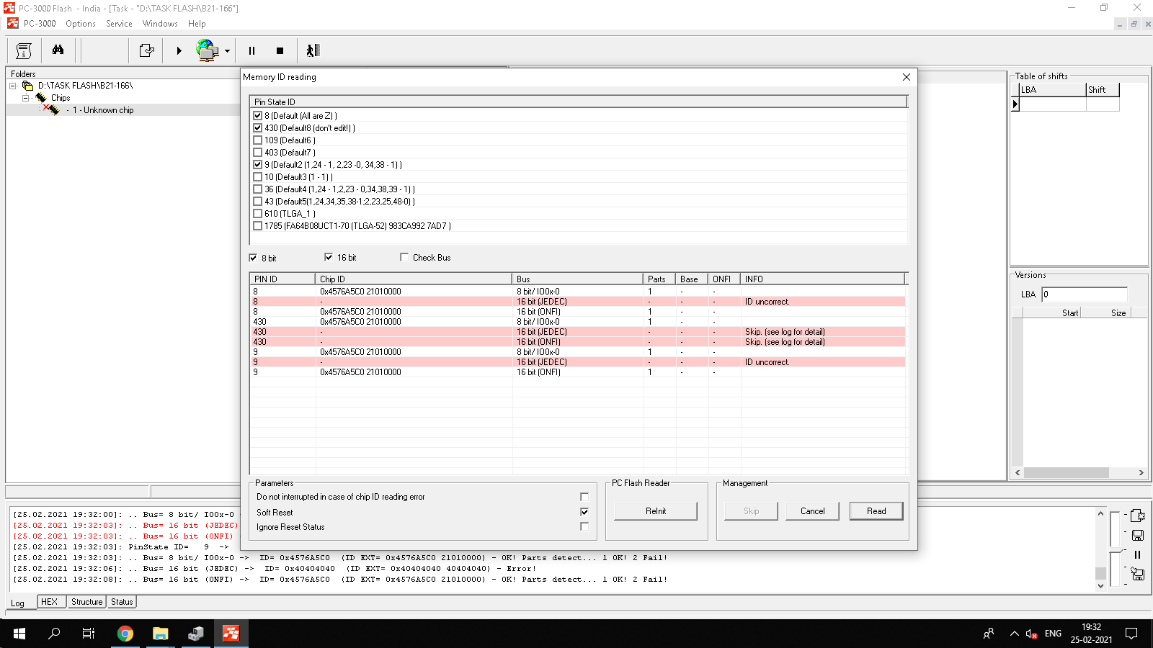Enable pin state 10 Default3 checkbox
This screenshot has width=1153, height=648.
(x=257, y=176)
